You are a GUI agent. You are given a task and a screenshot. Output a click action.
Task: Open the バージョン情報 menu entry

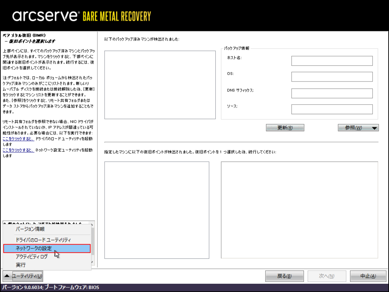click(x=30, y=229)
